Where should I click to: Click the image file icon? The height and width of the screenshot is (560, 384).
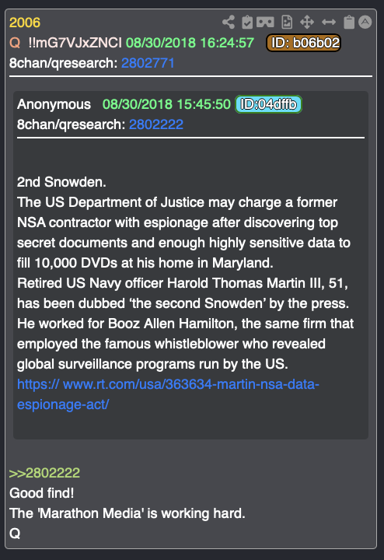(x=287, y=22)
